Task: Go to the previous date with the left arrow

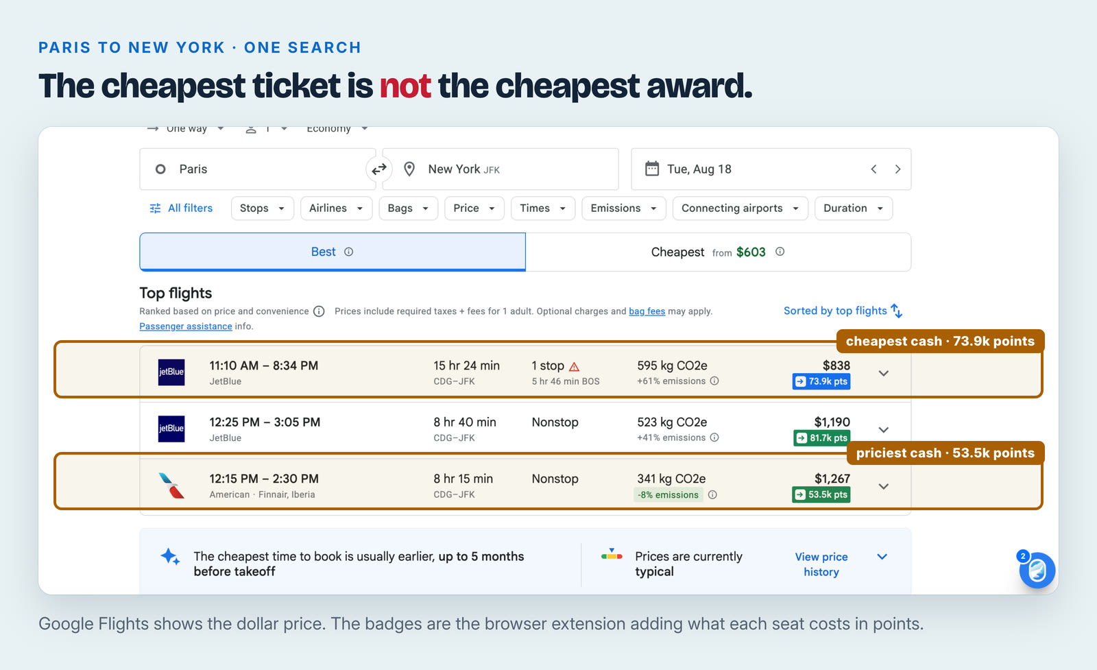Action: point(873,169)
